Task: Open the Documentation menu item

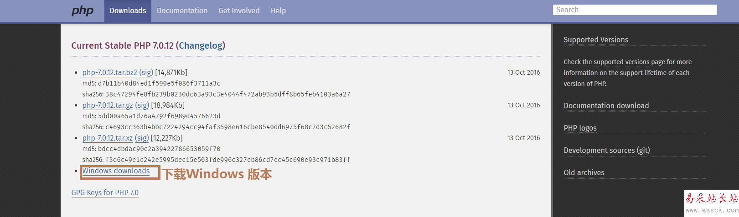Action: [182, 10]
